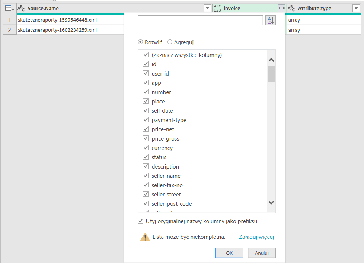Click the Anuluj button
364x263 pixels.
coord(262,253)
